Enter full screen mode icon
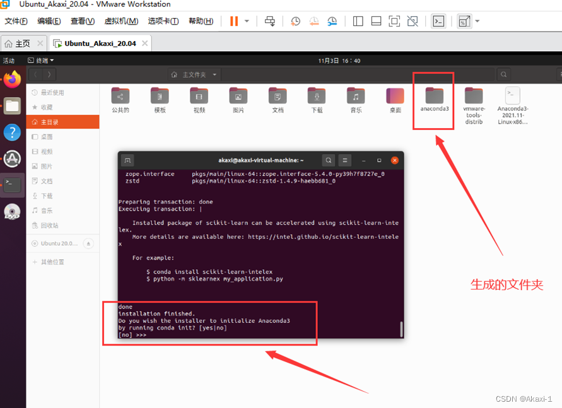The image size is (562, 408). [x=394, y=21]
